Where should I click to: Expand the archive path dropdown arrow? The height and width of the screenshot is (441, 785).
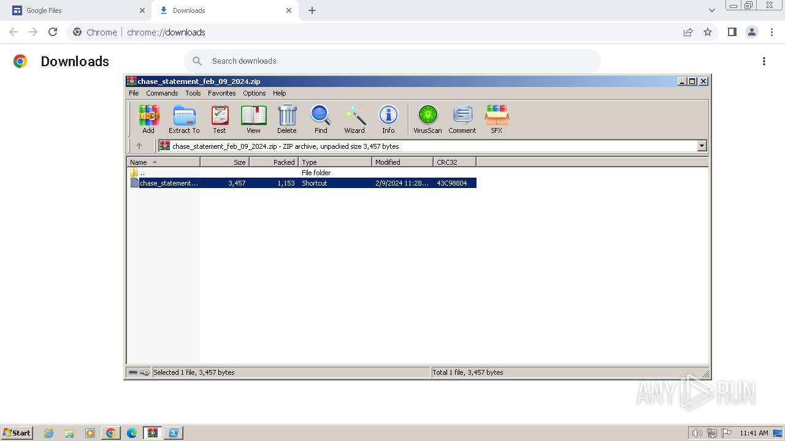[702, 146]
